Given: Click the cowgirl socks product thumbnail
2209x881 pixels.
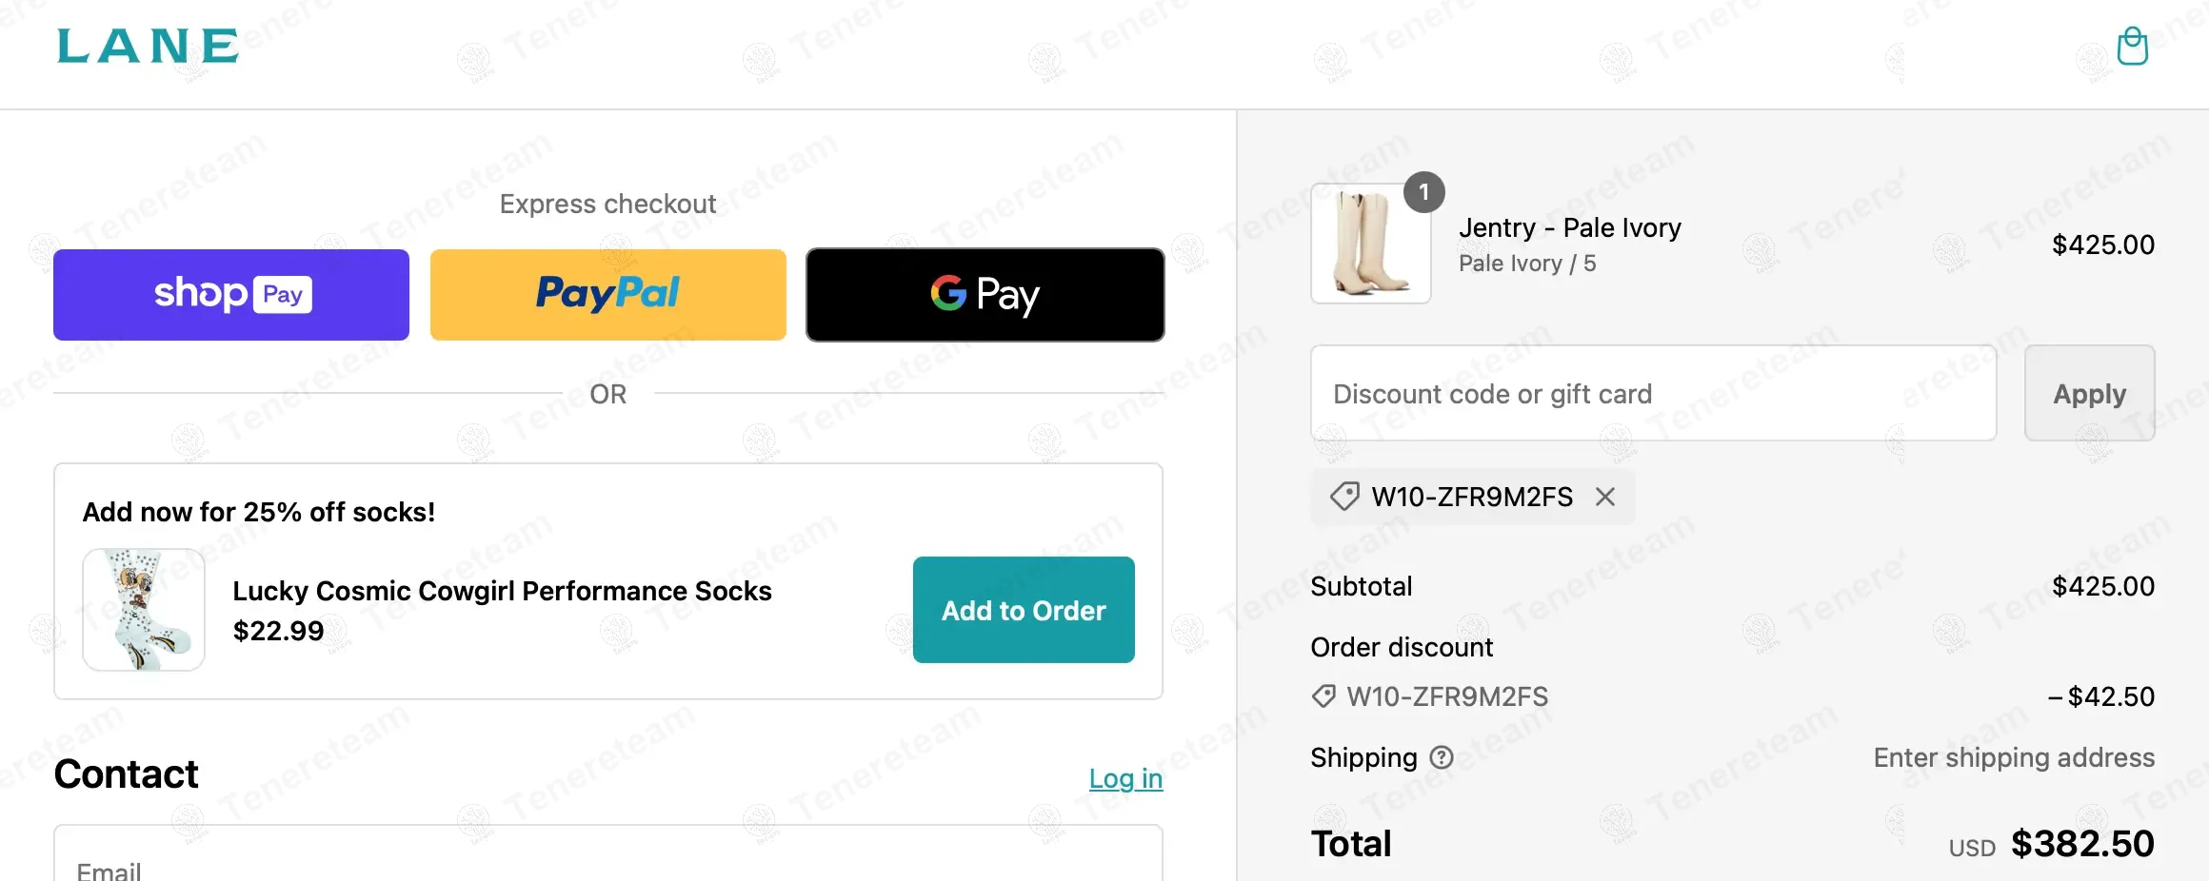Looking at the screenshot, I should pos(144,610).
